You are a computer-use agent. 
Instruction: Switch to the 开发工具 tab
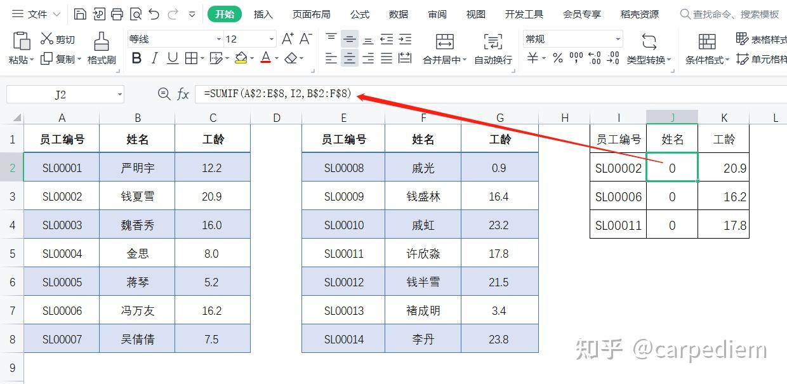(x=524, y=14)
